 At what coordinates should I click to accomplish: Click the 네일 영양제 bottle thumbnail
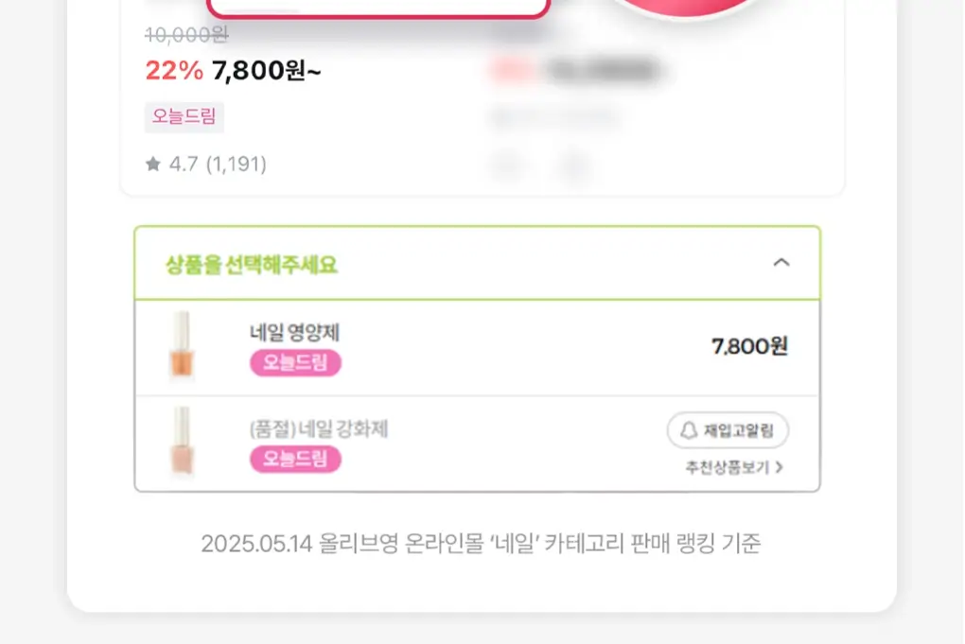(182, 344)
